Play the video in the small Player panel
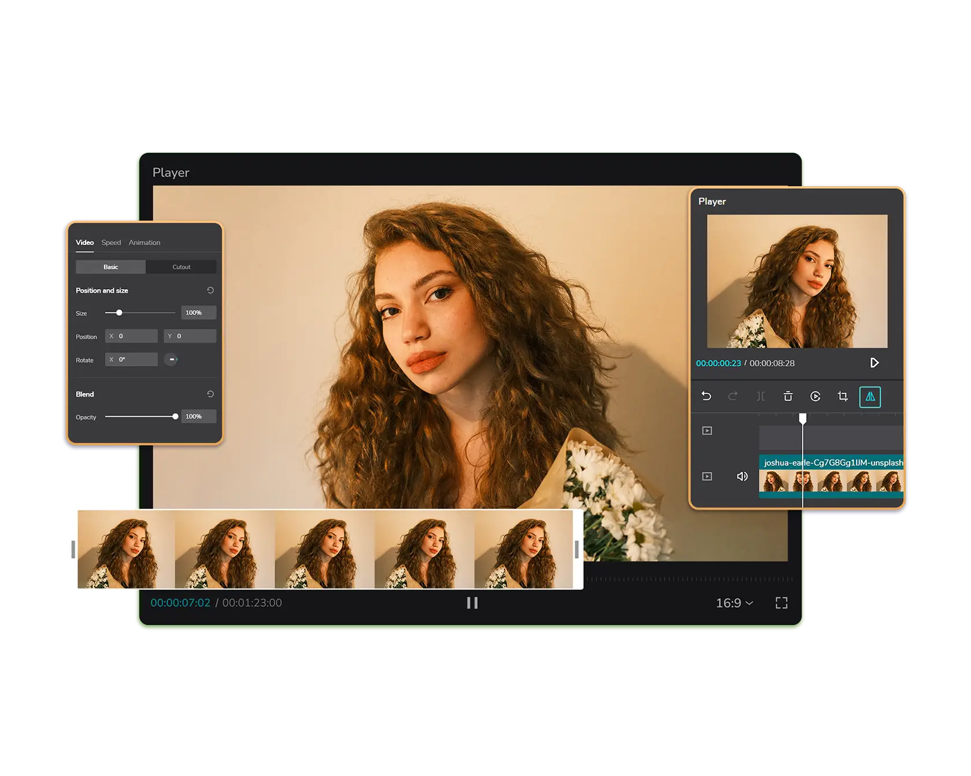 tap(874, 363)
